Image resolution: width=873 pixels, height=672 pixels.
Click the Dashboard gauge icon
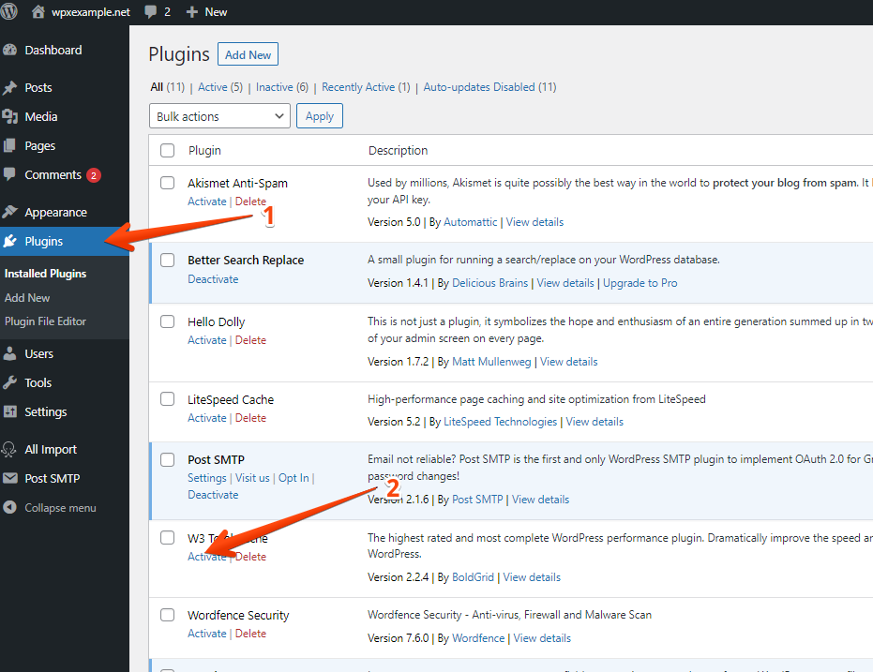click(x=9, y=50)
